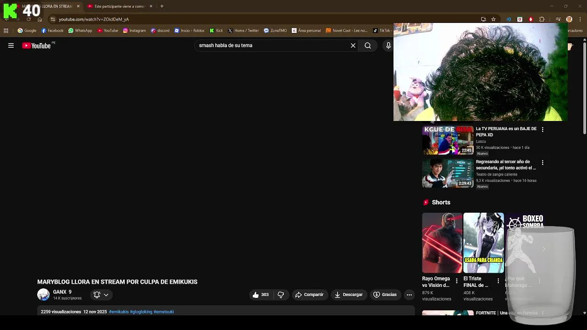Click the title 'La TV PERUANA es un BAJE DE PEPA XD'
587x330 pixels.
click(506, 132)
